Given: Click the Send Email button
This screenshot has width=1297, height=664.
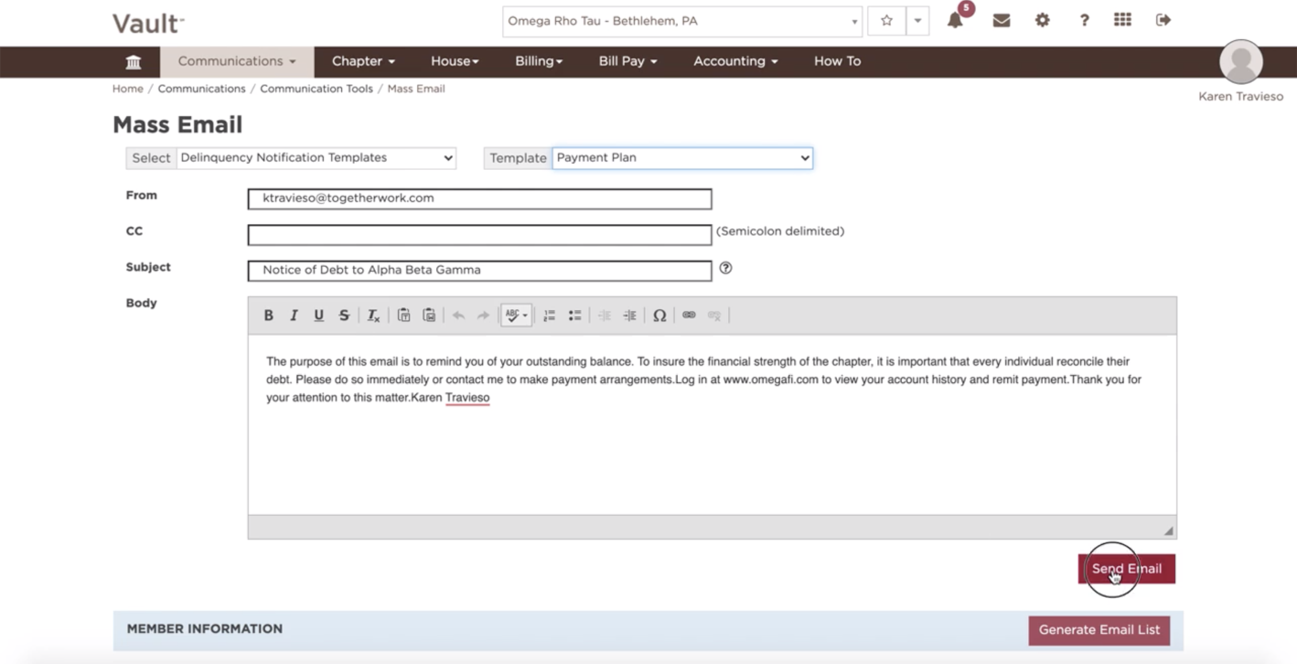Looking at the screenshot, I should click(x=1126, y=569).
